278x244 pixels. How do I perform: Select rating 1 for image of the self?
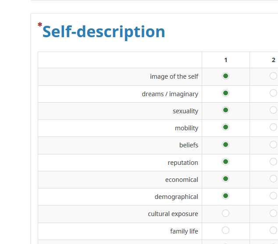pyautogui.click(x=226, y=76)
